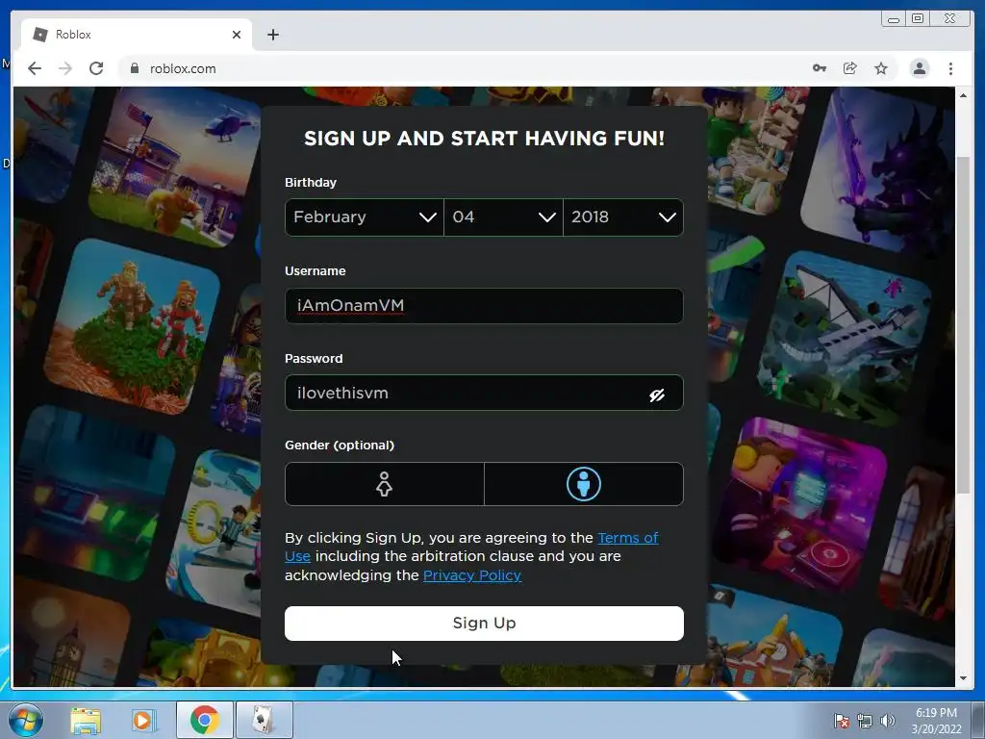
Task: Click the browser back arrow
Action: (35, 68)
